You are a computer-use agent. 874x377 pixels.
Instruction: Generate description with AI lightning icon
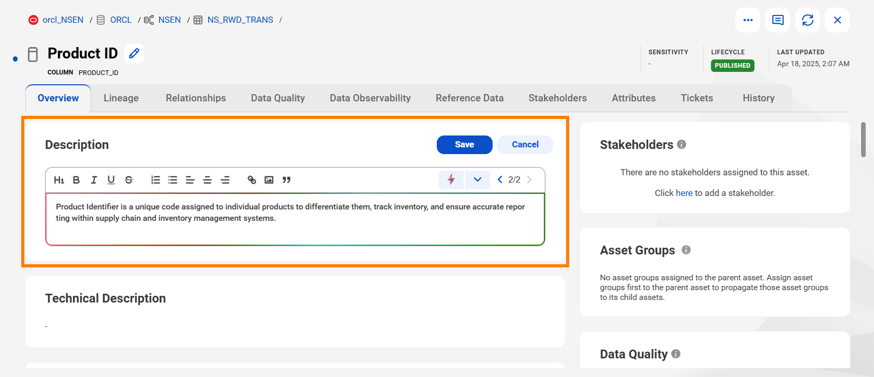[x=451, y=179]
